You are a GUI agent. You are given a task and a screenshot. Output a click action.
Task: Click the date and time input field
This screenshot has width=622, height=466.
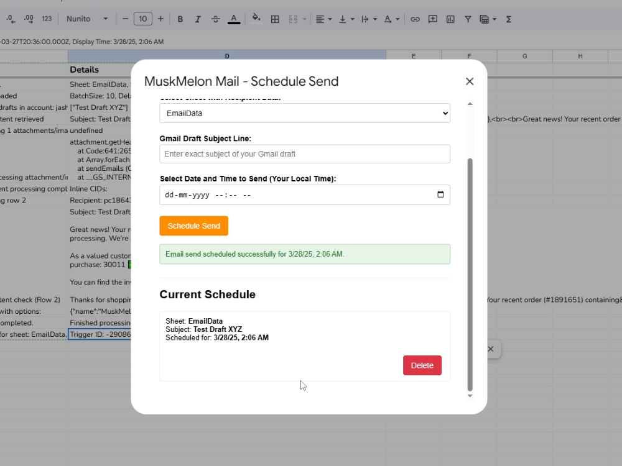tap(305, 194)
